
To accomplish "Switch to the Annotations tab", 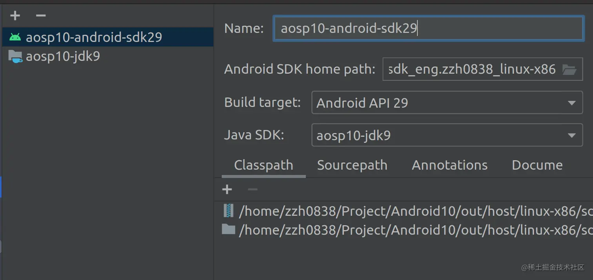I will pos(449,165).
